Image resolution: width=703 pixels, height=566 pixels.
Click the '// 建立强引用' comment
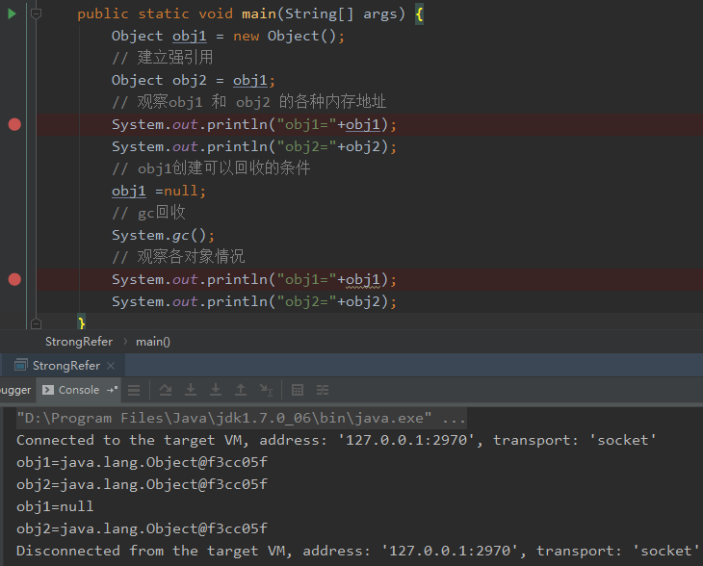[x=163, y=58]
